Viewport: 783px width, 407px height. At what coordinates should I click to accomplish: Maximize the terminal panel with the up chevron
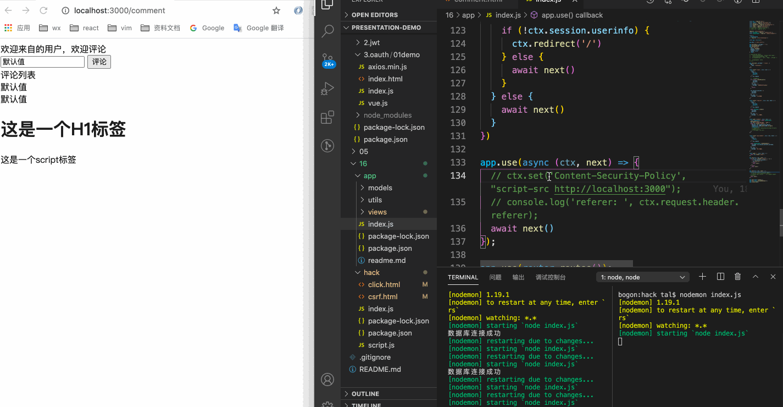click(756, 277)
